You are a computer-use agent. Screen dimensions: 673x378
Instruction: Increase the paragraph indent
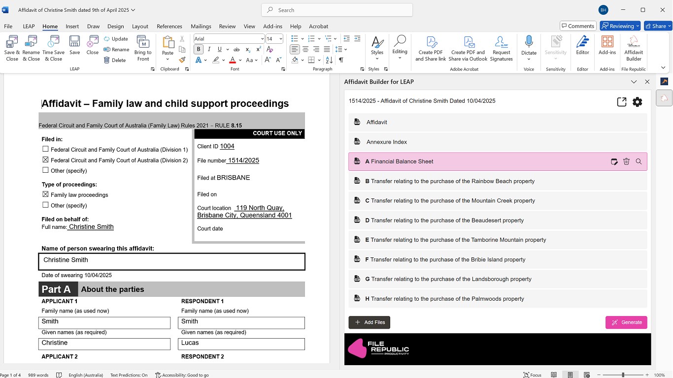tap(357, 38)
